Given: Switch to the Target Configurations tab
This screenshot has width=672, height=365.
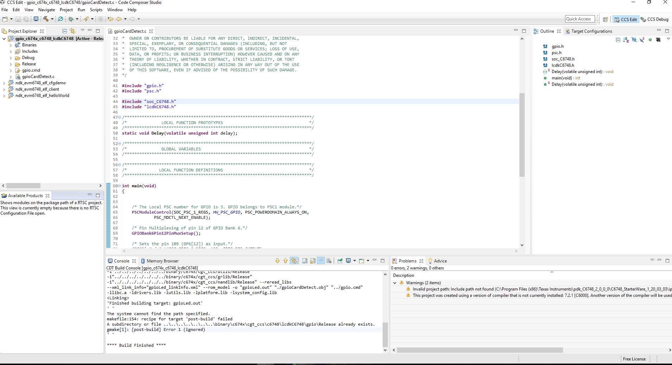Looking at the screenshot, I should pyautogui.click(x=591, y=31).
